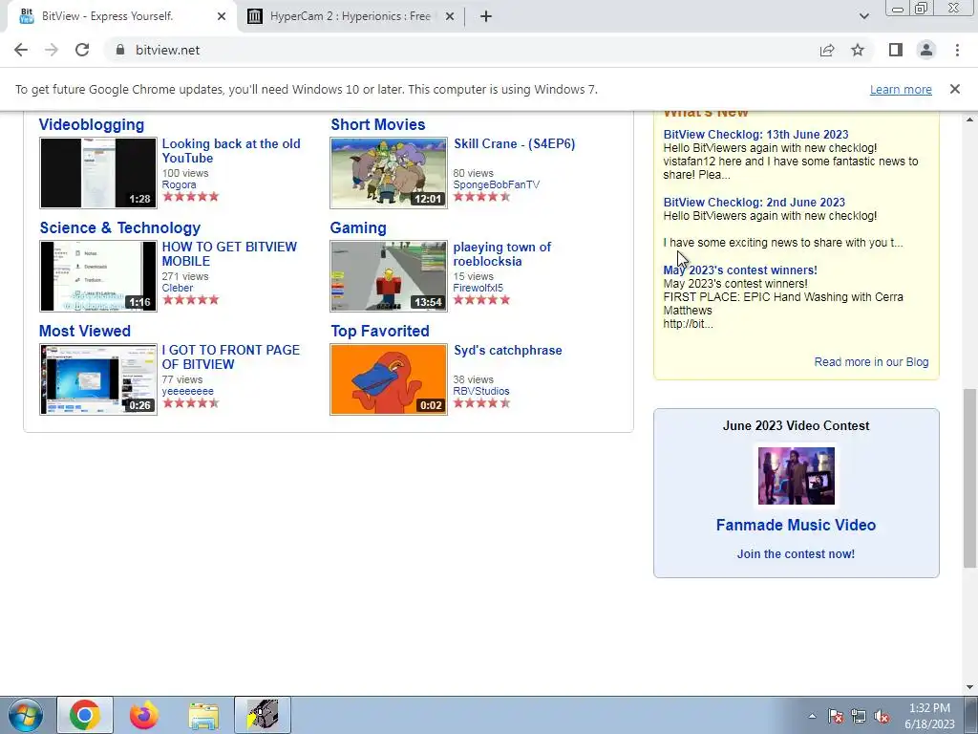Image resolution: width=978 pixels, height=734 pixels.
Task: Visit Cleber's channel
Action: (178, 288)
